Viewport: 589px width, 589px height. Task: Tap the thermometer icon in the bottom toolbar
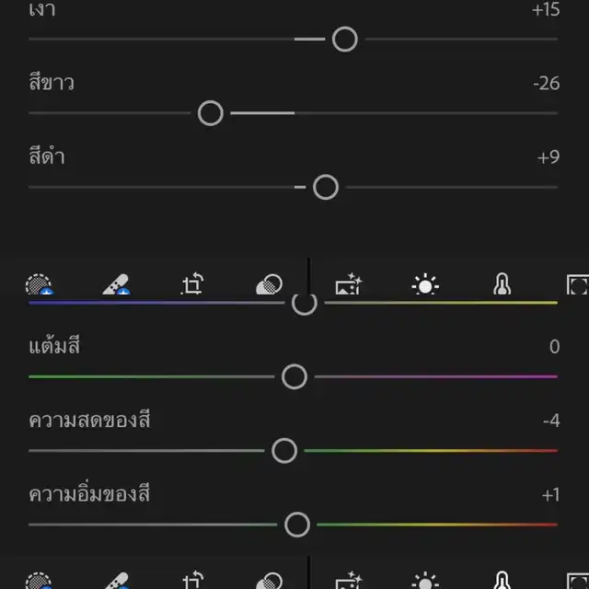502,581
